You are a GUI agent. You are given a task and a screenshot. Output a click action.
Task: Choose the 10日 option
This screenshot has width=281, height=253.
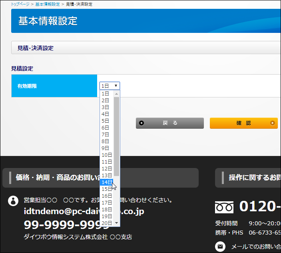tap(106, 155)
